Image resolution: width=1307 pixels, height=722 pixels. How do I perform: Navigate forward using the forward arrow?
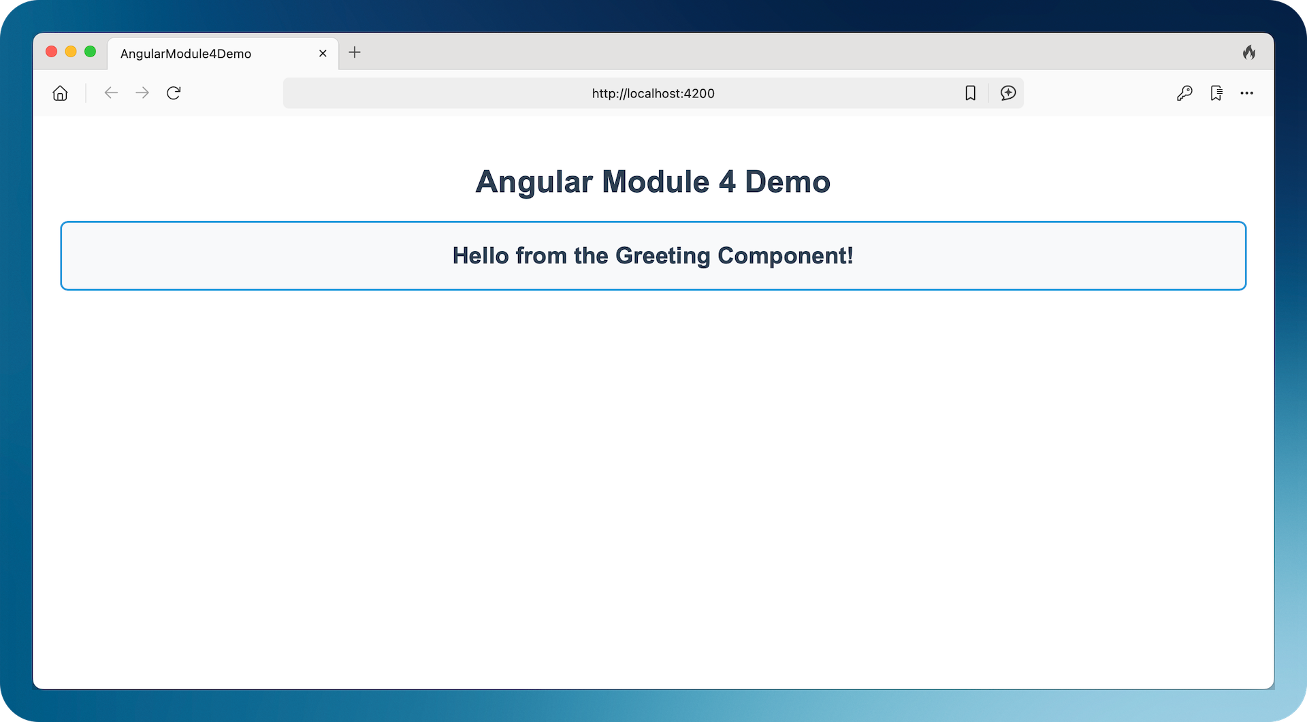click(x=142, y=93)
